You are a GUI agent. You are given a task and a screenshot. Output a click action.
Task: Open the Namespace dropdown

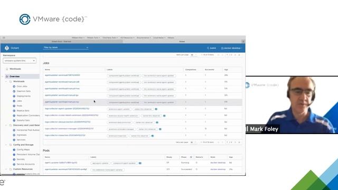click(20, 61)
